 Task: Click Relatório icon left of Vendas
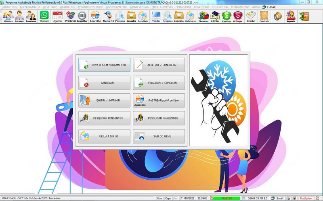point(143,16)
